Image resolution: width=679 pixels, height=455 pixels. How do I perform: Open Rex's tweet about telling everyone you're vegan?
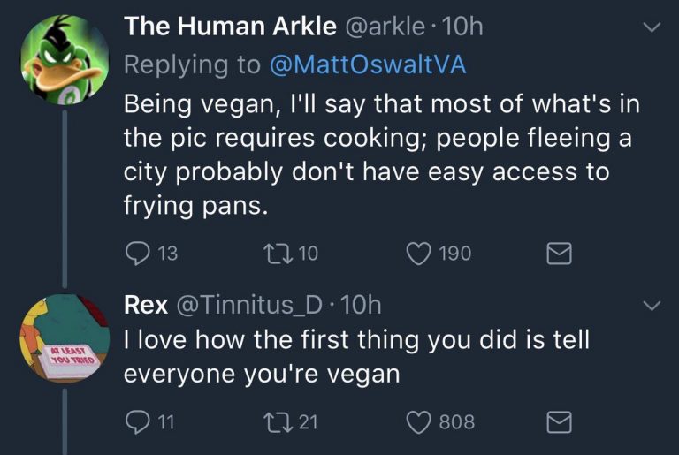[354, 355]
